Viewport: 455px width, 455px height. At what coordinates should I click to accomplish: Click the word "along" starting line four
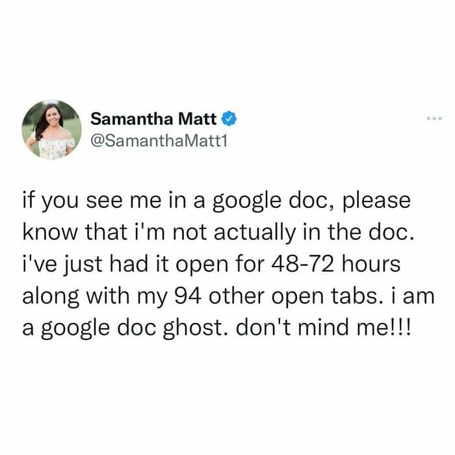(51, 297)
